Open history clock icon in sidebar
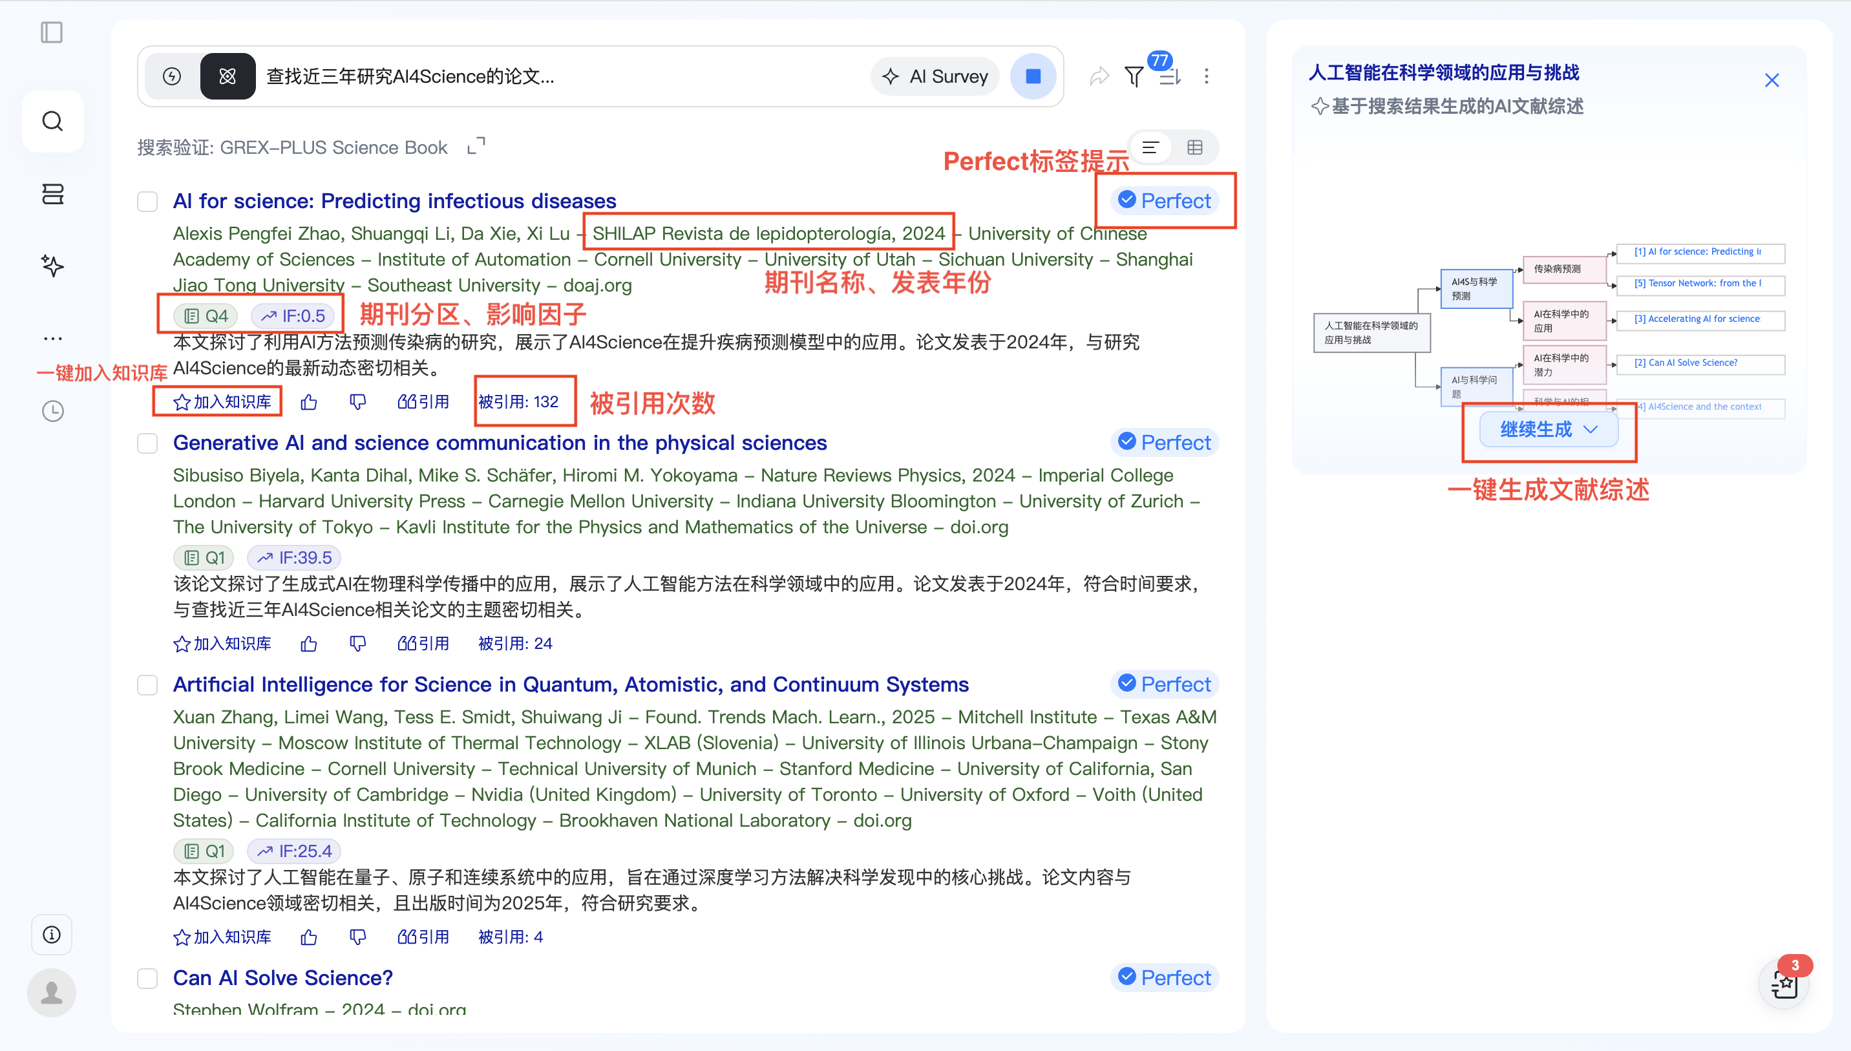This screenshot has height=1051, width=1851. click(53, 410)
